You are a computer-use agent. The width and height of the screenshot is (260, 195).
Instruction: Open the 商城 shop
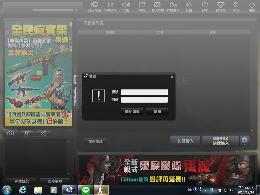tap(142, 7)
